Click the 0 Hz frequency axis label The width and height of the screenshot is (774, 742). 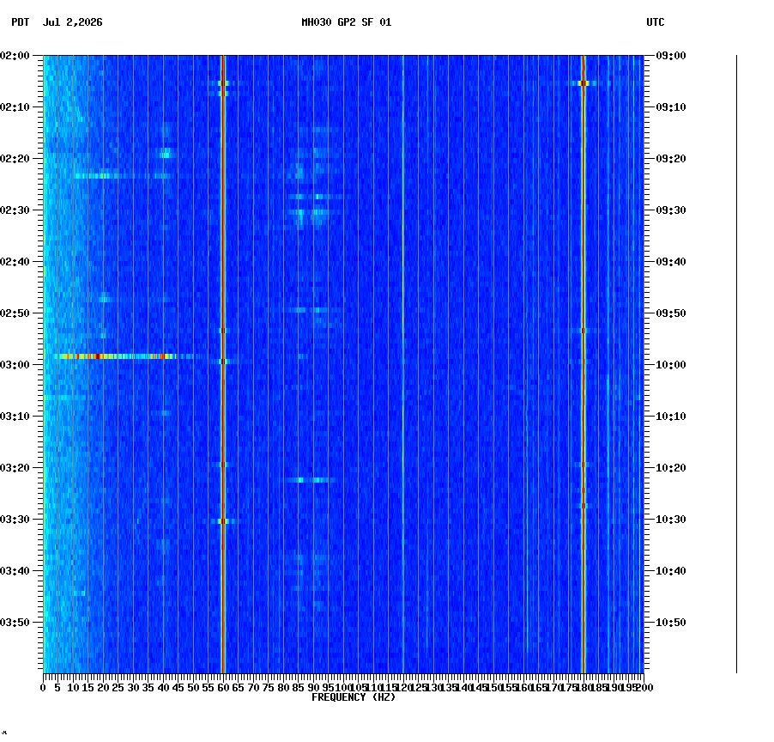[44, 688]
